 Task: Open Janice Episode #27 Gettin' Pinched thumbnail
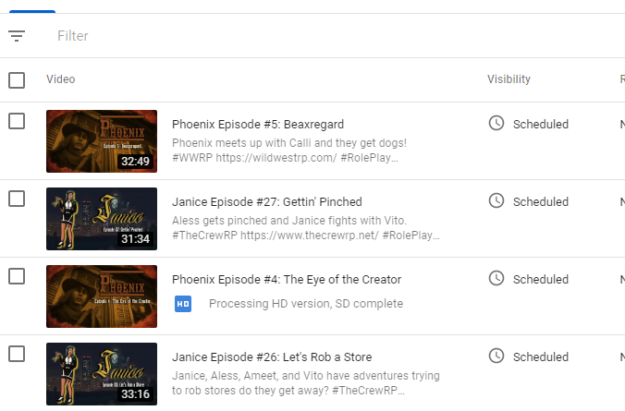(102, 219)
